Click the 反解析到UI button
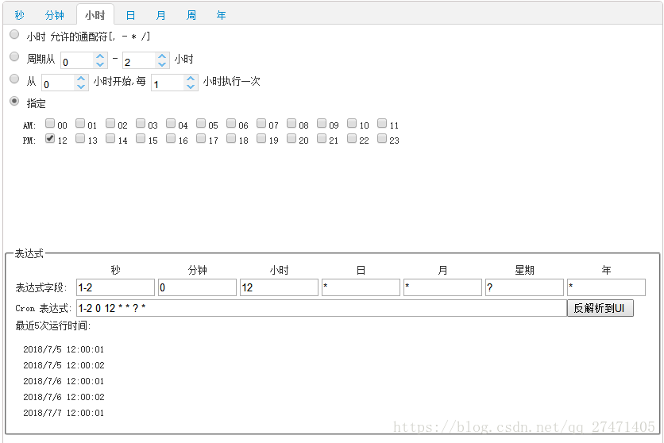This screenshot has width=664, height=443. [600, 308]
